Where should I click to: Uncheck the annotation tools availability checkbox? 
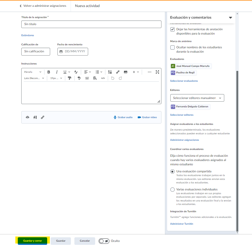pyautogui.click(x=172, y=29)
